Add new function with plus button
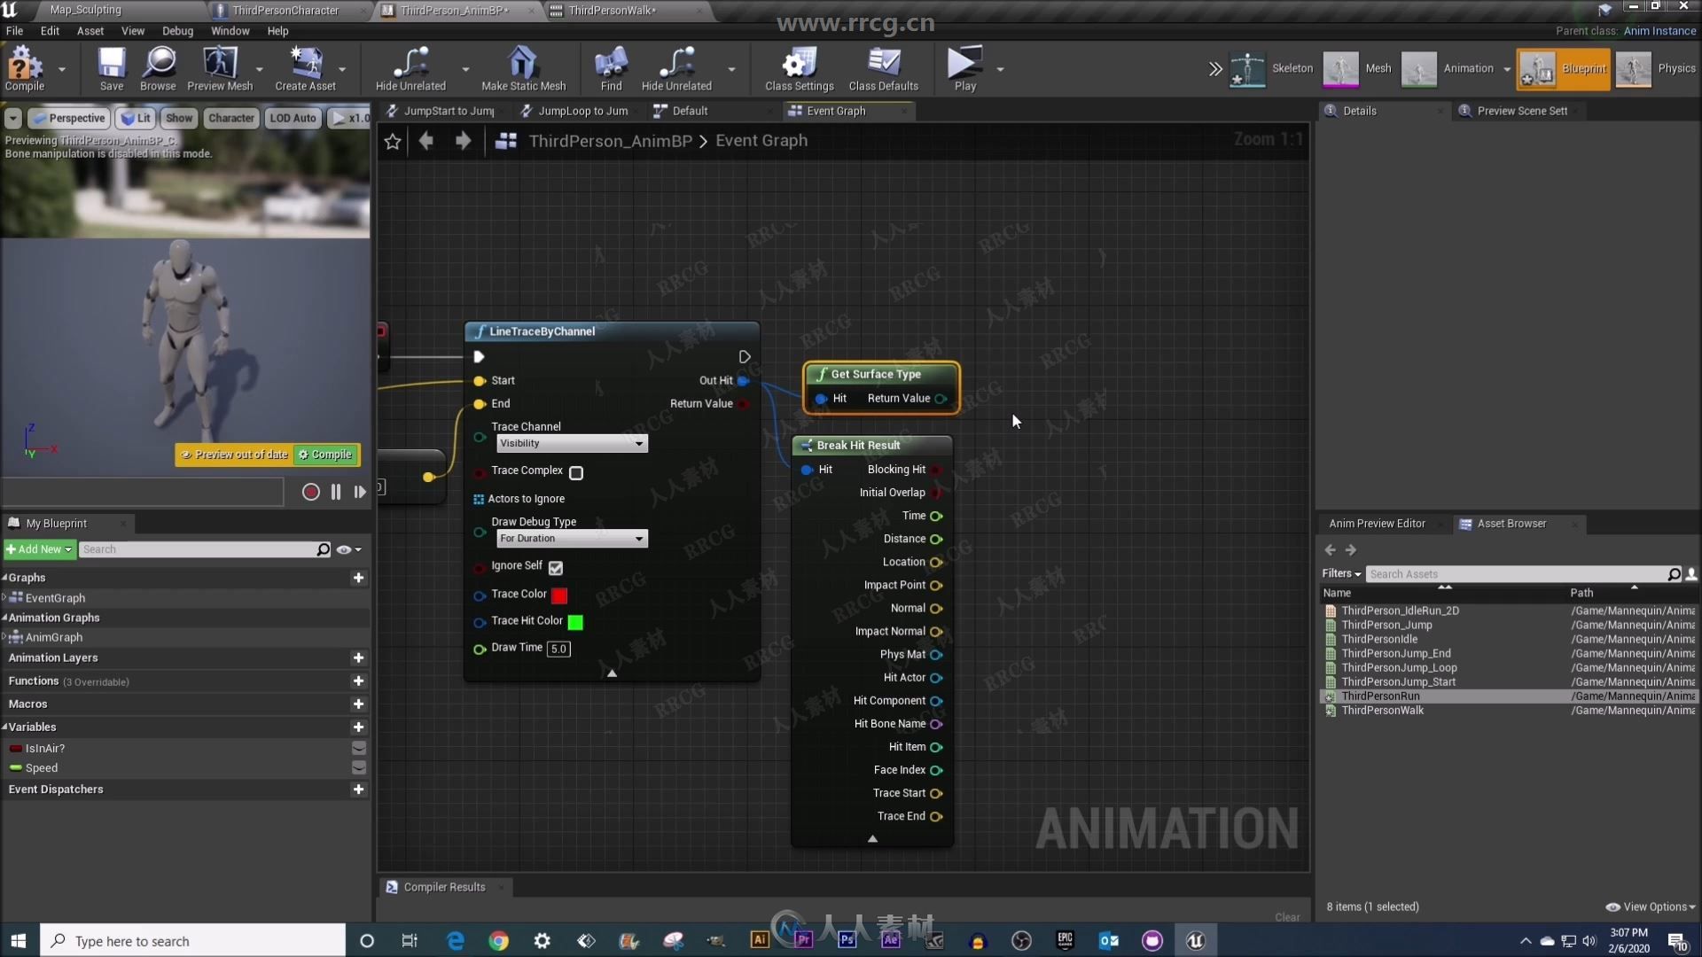The width and height of the screenshot is (1702, 957). [x=359, y=681]
